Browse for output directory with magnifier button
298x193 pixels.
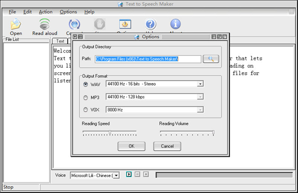coord(211,59)
